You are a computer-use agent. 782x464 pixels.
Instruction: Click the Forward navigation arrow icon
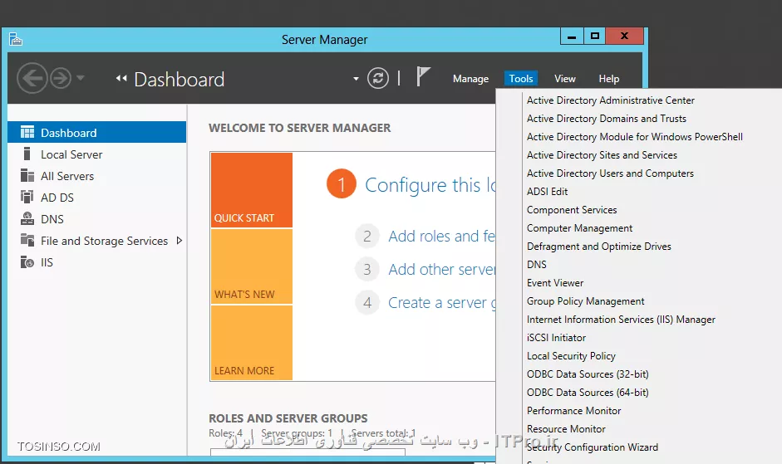pyautogui.click(x=61, y=78)
